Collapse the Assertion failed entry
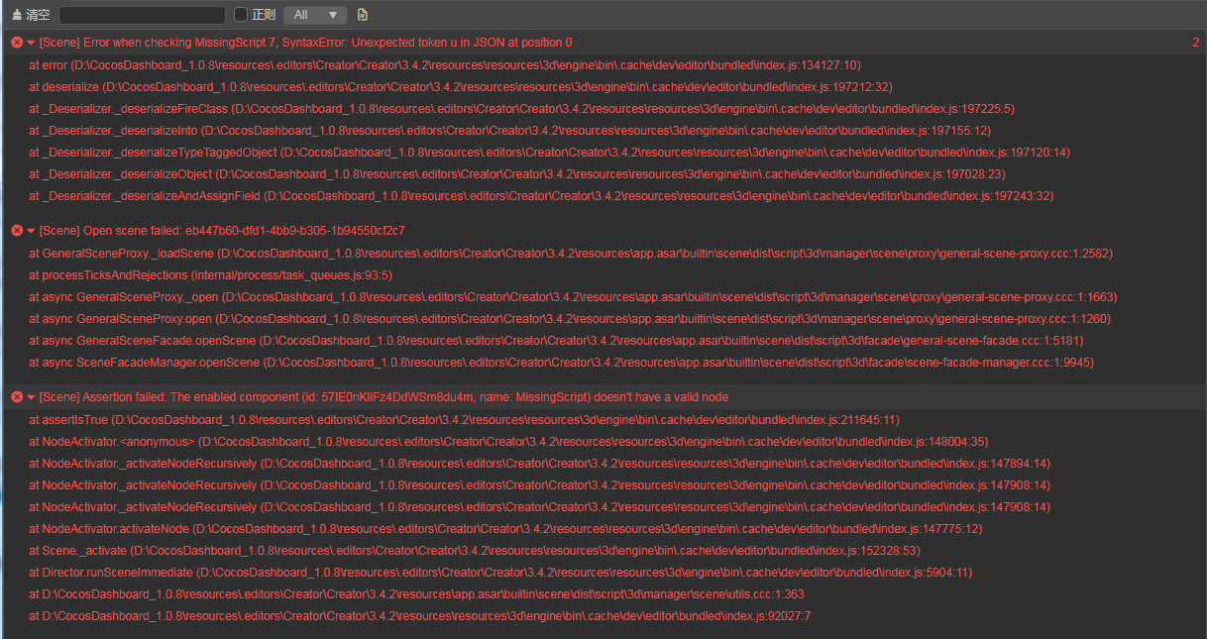The width and height of the screenshot is (1207, 639). click(31, 397)
